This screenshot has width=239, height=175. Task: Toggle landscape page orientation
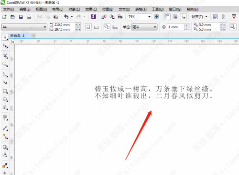[x=96, y=27]
